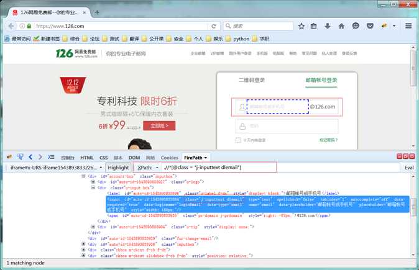Click the Eval button
Screen dimensions: 419x270
click(x=409, y=168)
